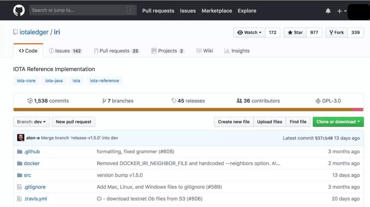Viewport: 370px width, 207px height.
Task: Select the Code tab
Action: pyautogui.click(x=28, y=51)
